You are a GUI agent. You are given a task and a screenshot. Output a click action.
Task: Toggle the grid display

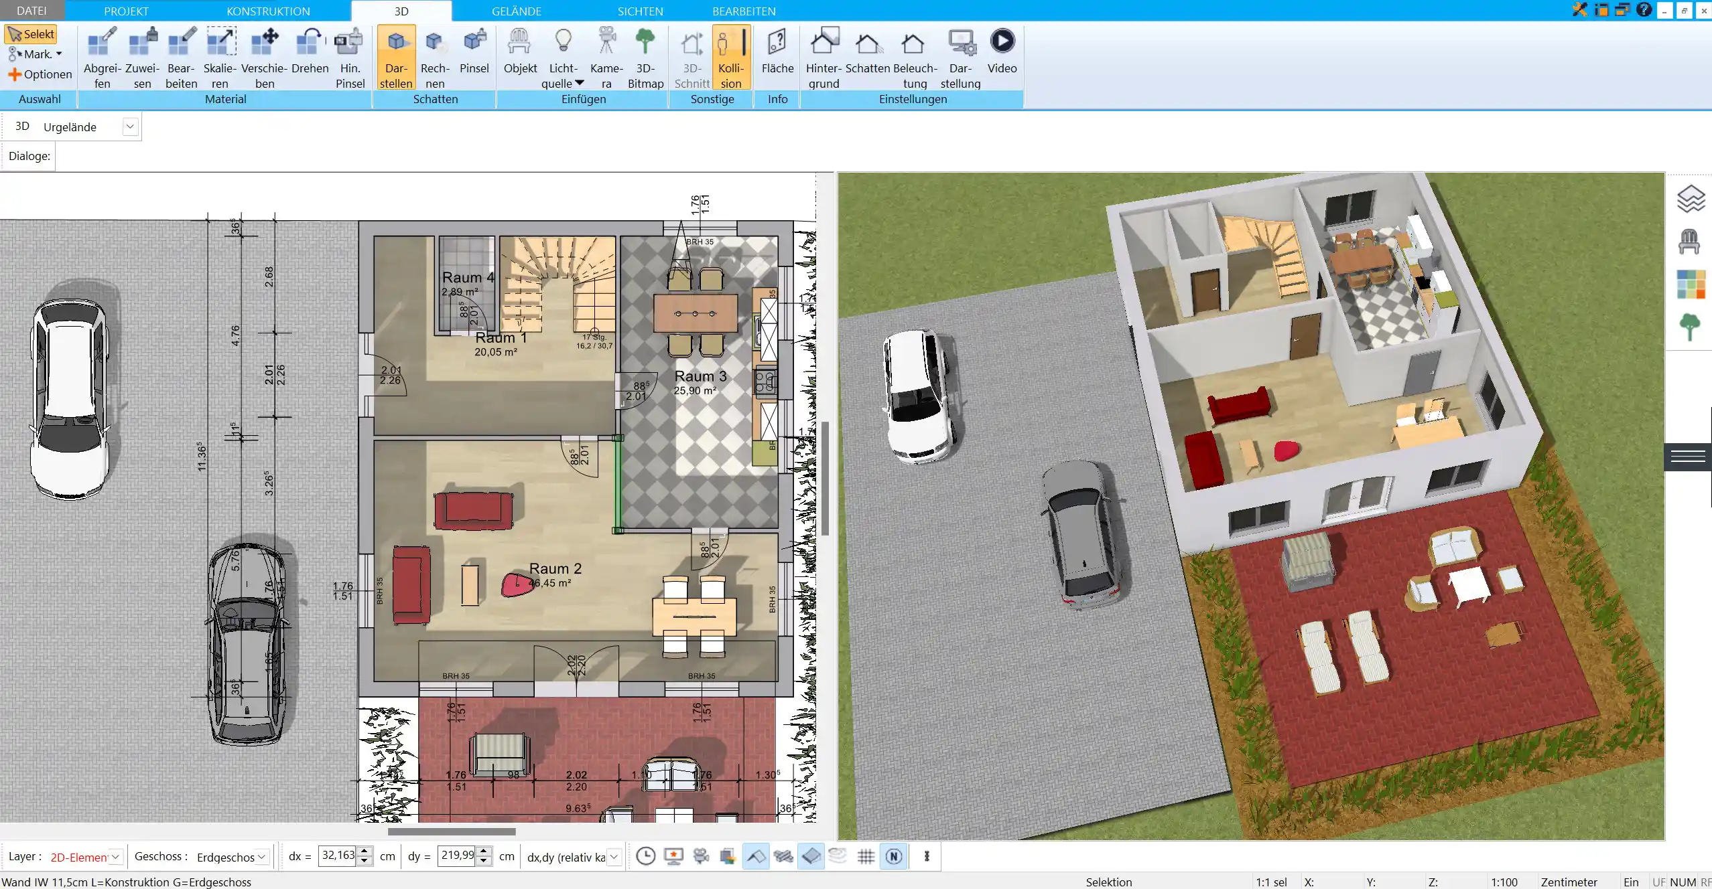tap(866, 856)
